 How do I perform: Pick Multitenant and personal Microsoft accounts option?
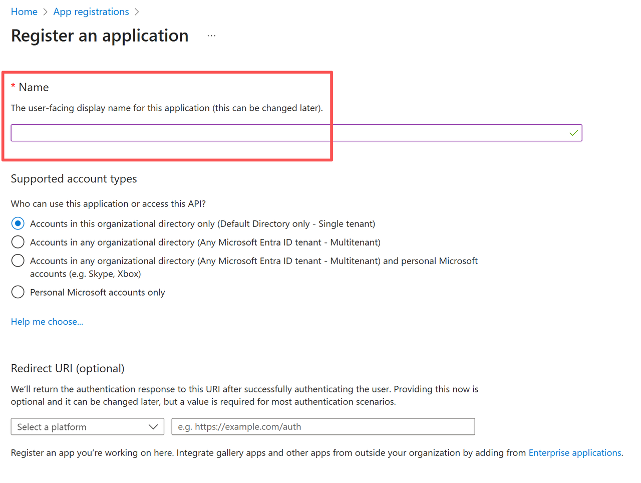(18, 261)
